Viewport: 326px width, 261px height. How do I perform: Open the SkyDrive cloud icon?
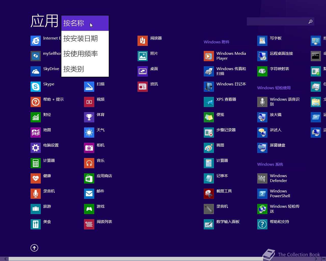[36, 71]
